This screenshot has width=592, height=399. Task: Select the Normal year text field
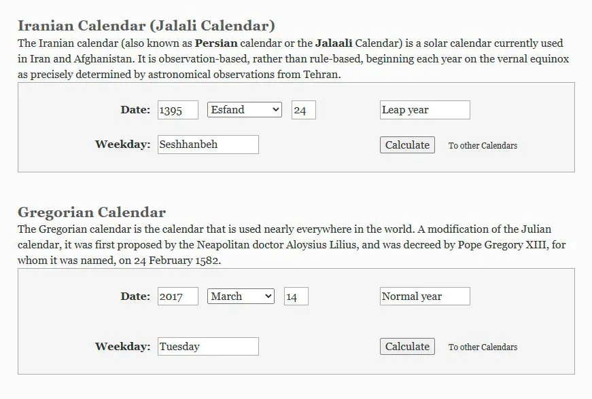425,296
